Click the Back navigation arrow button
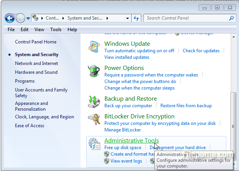This screenshot has height=171, width=239. coord(10,18)
